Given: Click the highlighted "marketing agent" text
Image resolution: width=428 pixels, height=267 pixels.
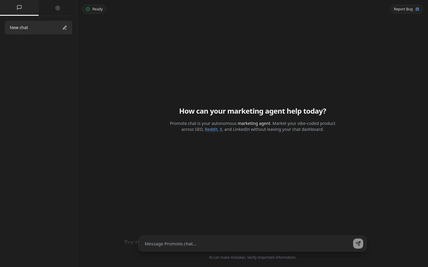Looking at the screenshot, I should point(254,123).
